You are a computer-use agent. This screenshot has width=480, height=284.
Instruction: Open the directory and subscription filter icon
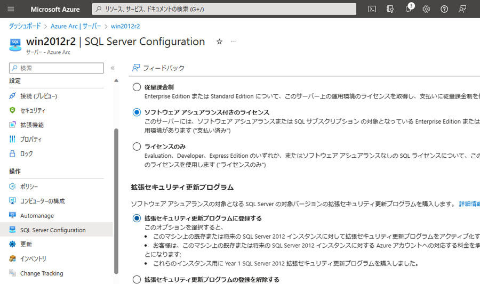[390, 9]
